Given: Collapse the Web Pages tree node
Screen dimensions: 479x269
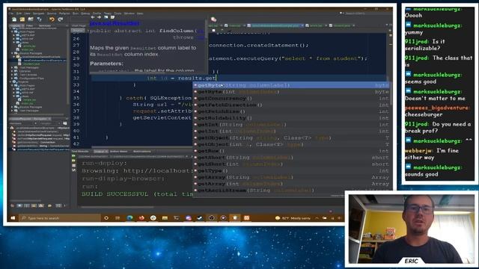Looking at the screenshot, I should [x=12, y=31].
